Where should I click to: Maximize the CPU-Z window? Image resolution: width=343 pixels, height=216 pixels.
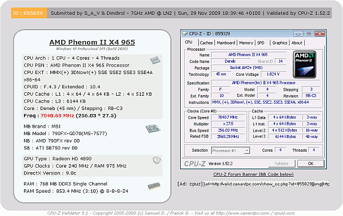309,34
